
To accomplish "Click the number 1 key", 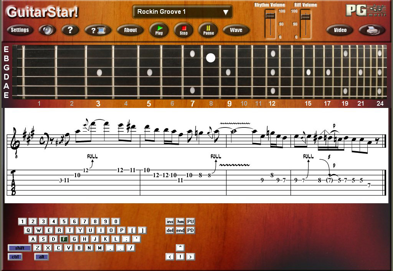I will 22,222.
